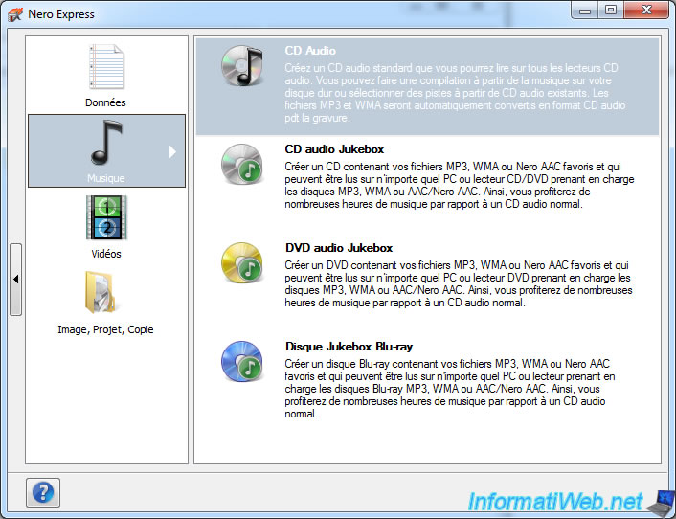The height and width of the screenshot is (519, 676).
Task: Click the Image, Projet, Copie label
Action: click(x=105, y=329)
